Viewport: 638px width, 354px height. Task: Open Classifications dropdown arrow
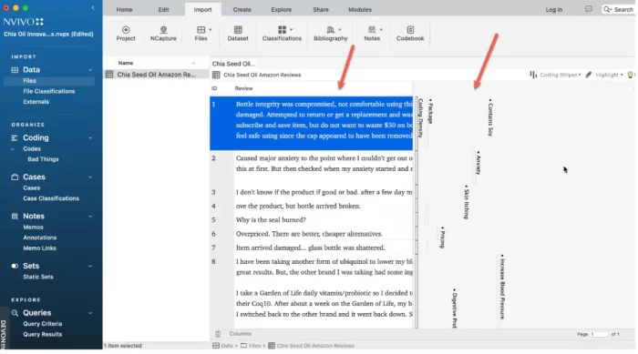click(292, 30)
